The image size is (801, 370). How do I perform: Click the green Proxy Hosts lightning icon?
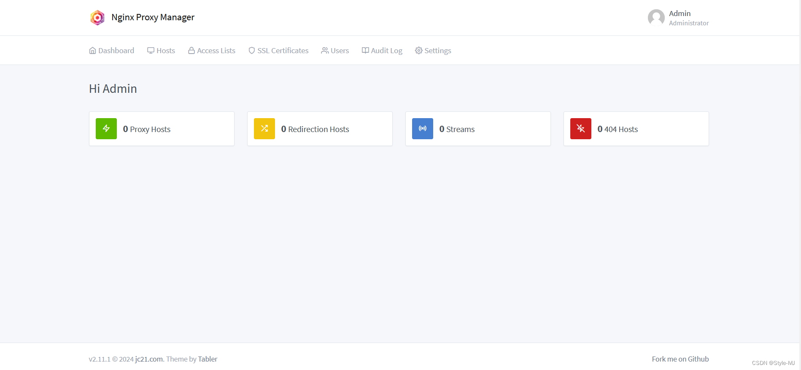click(x=106, y=129)
